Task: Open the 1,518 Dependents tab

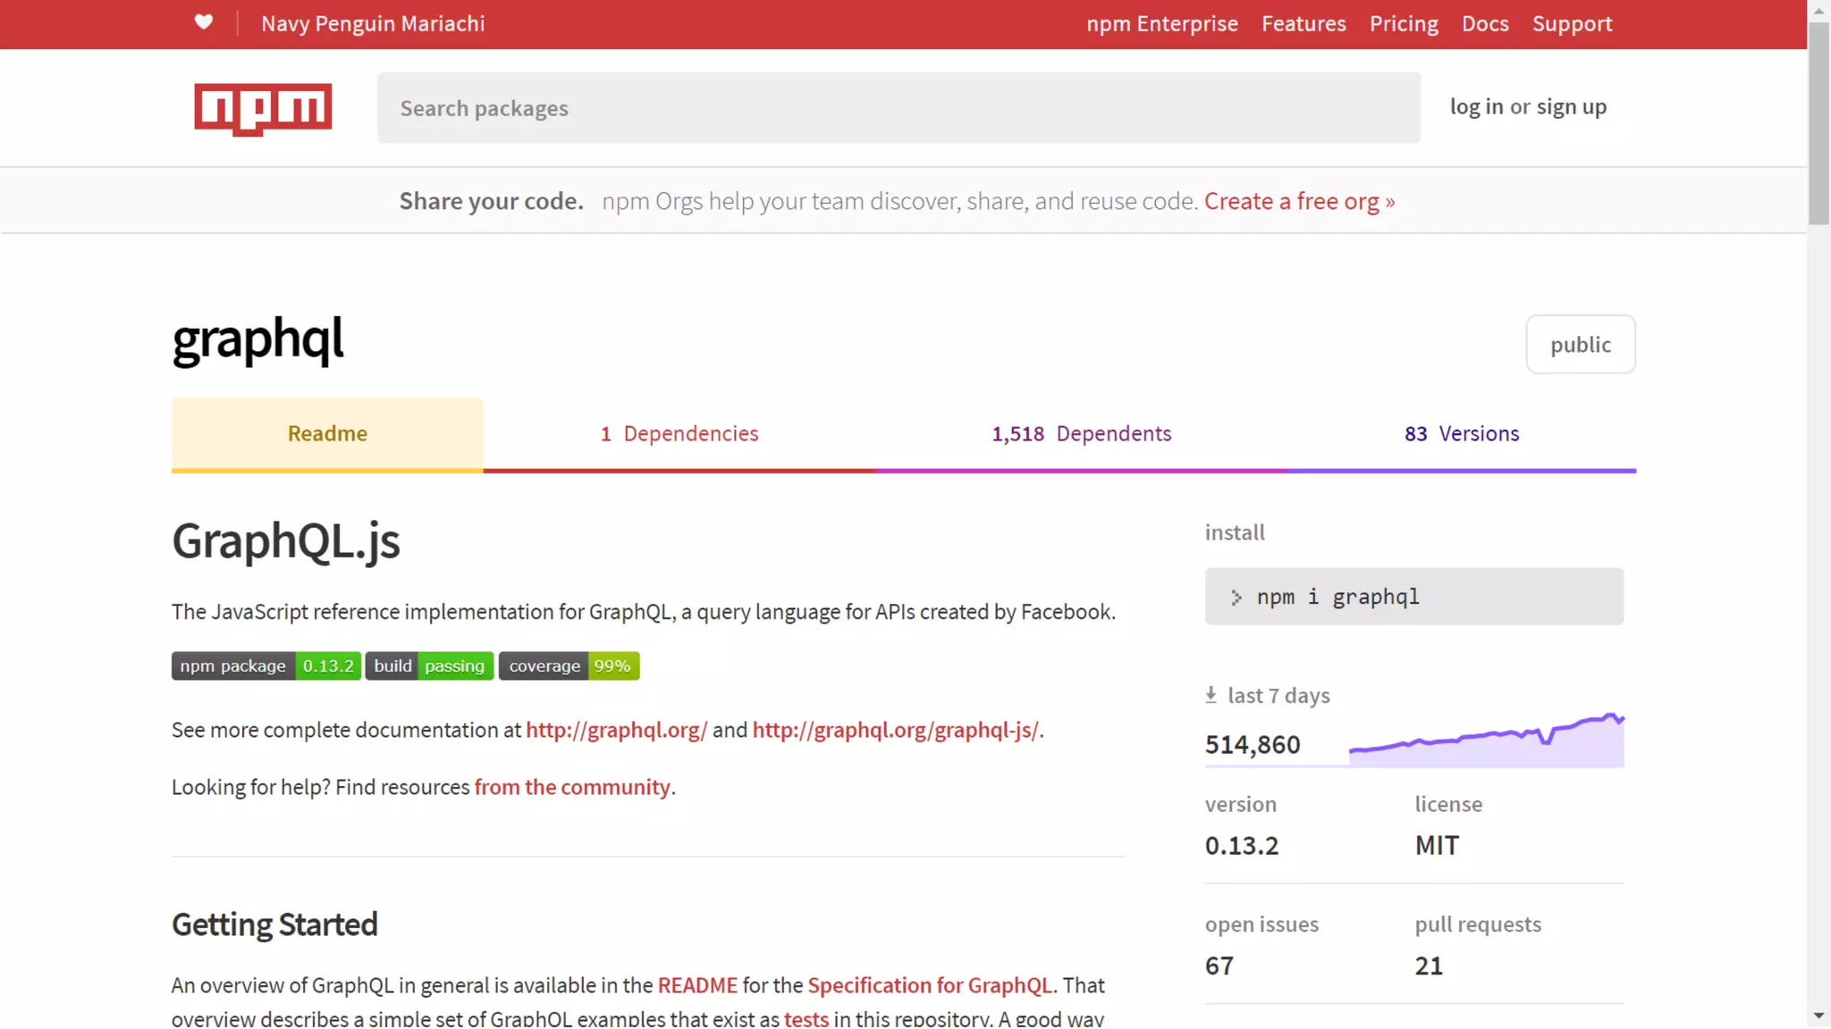Action: click(1081, 434)
